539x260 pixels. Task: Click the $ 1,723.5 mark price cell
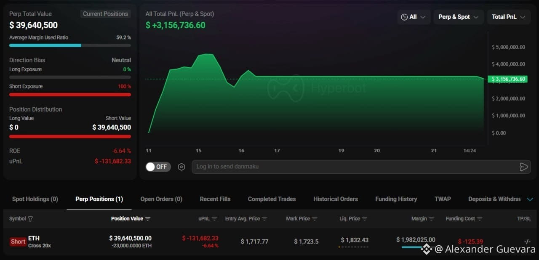306,241
